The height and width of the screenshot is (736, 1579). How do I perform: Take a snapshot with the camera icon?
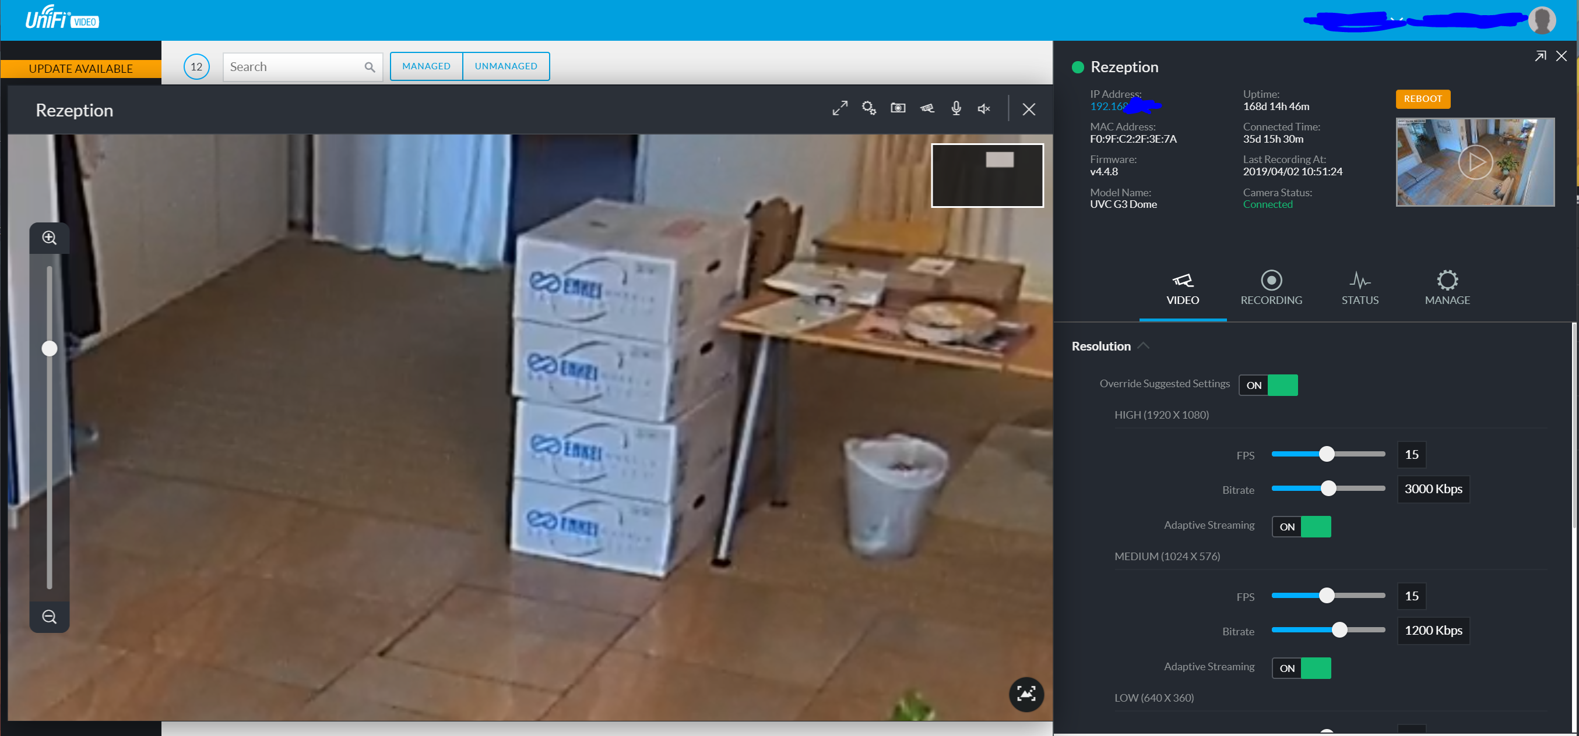(898, 108)
